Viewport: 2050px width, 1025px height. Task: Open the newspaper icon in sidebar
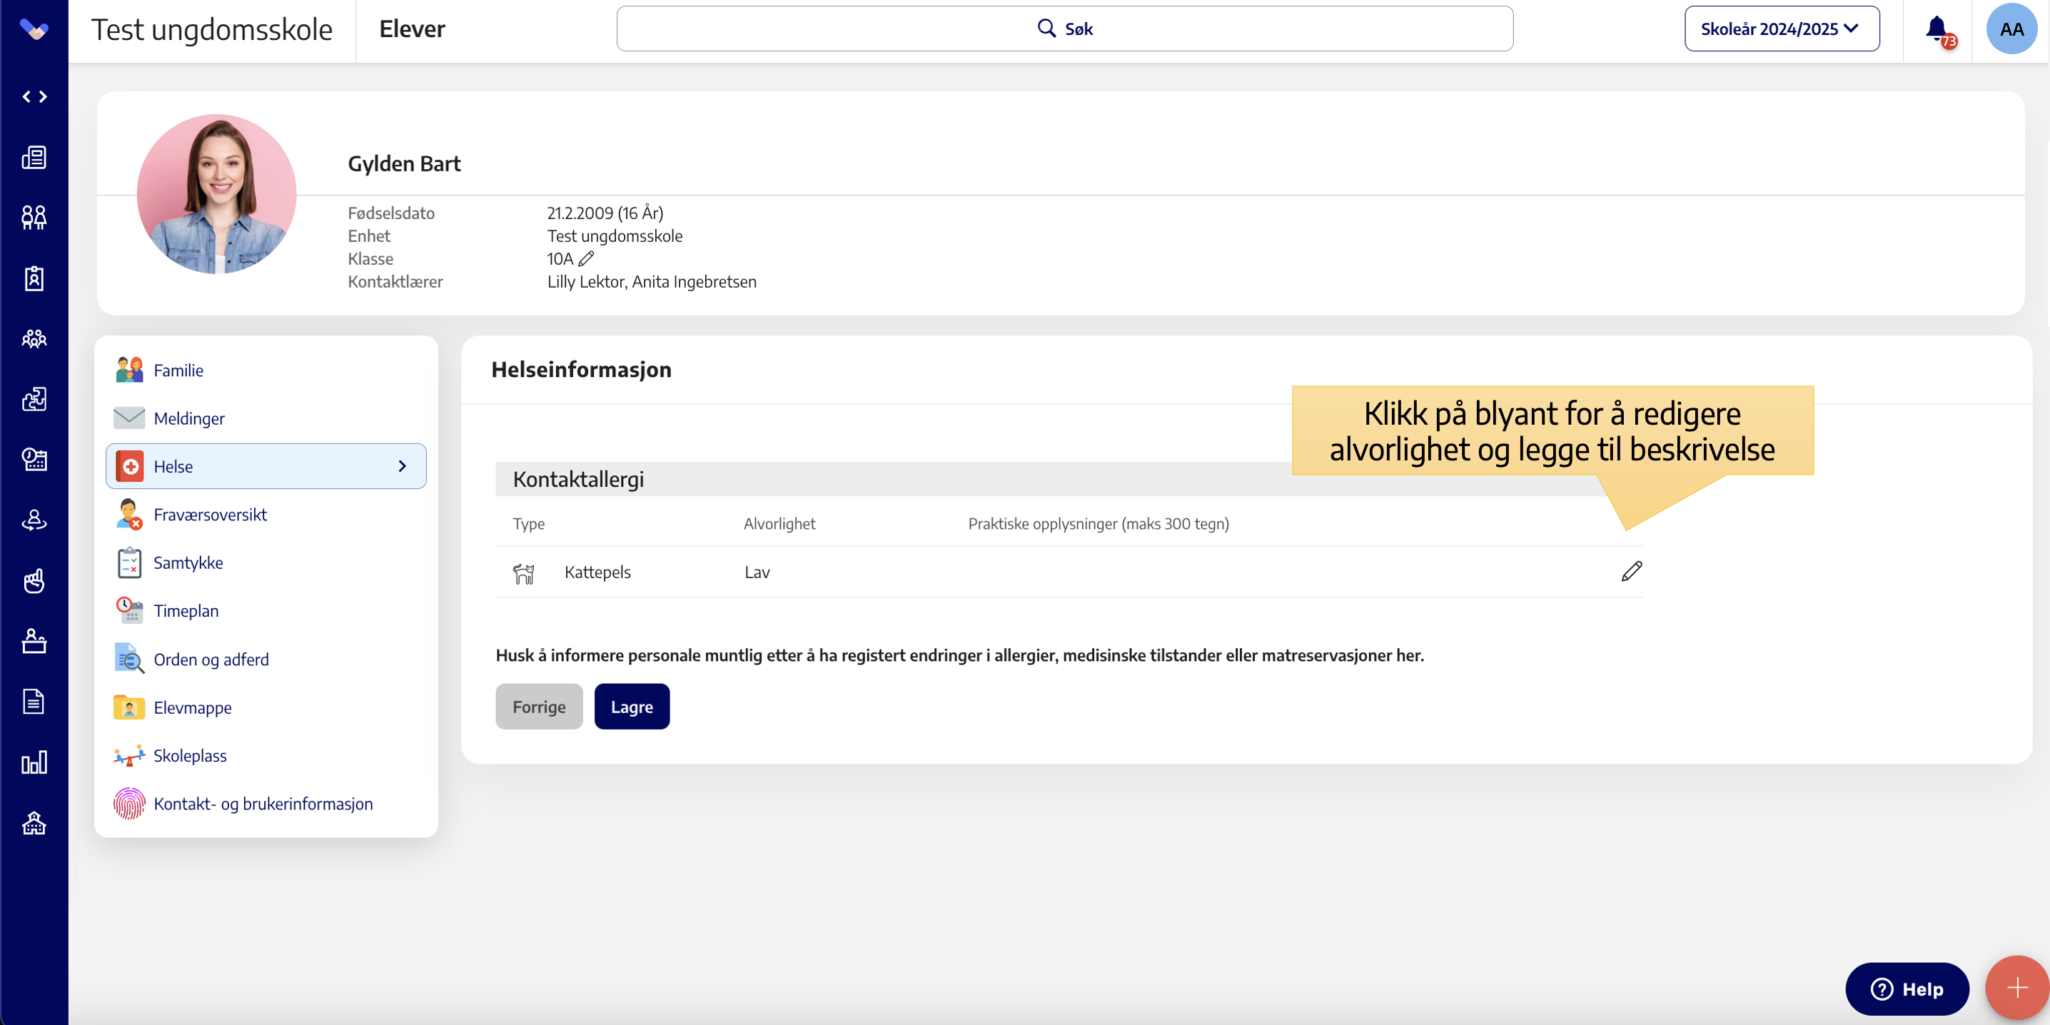(34, 157)
